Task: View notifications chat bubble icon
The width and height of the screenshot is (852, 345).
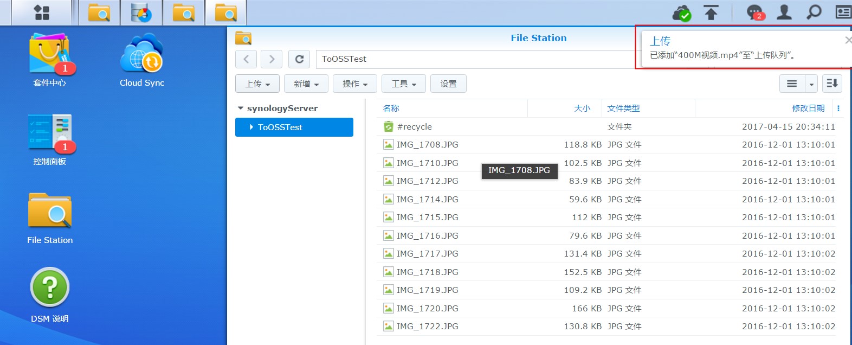Action: click(x=755, y=12)
